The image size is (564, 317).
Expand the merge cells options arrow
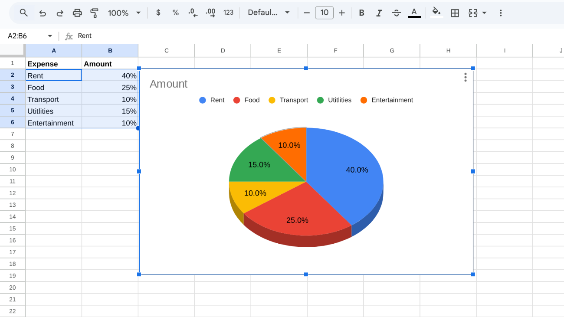tap(484, 13)
